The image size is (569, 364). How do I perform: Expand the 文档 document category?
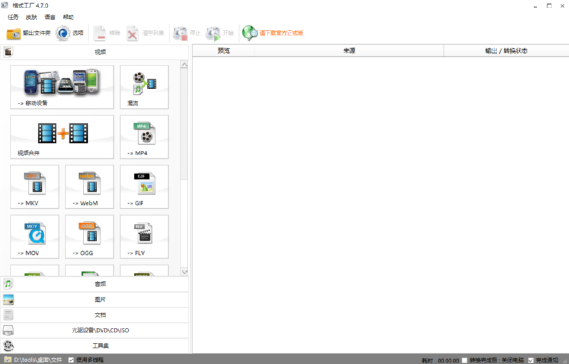click(x=95, y=315)
